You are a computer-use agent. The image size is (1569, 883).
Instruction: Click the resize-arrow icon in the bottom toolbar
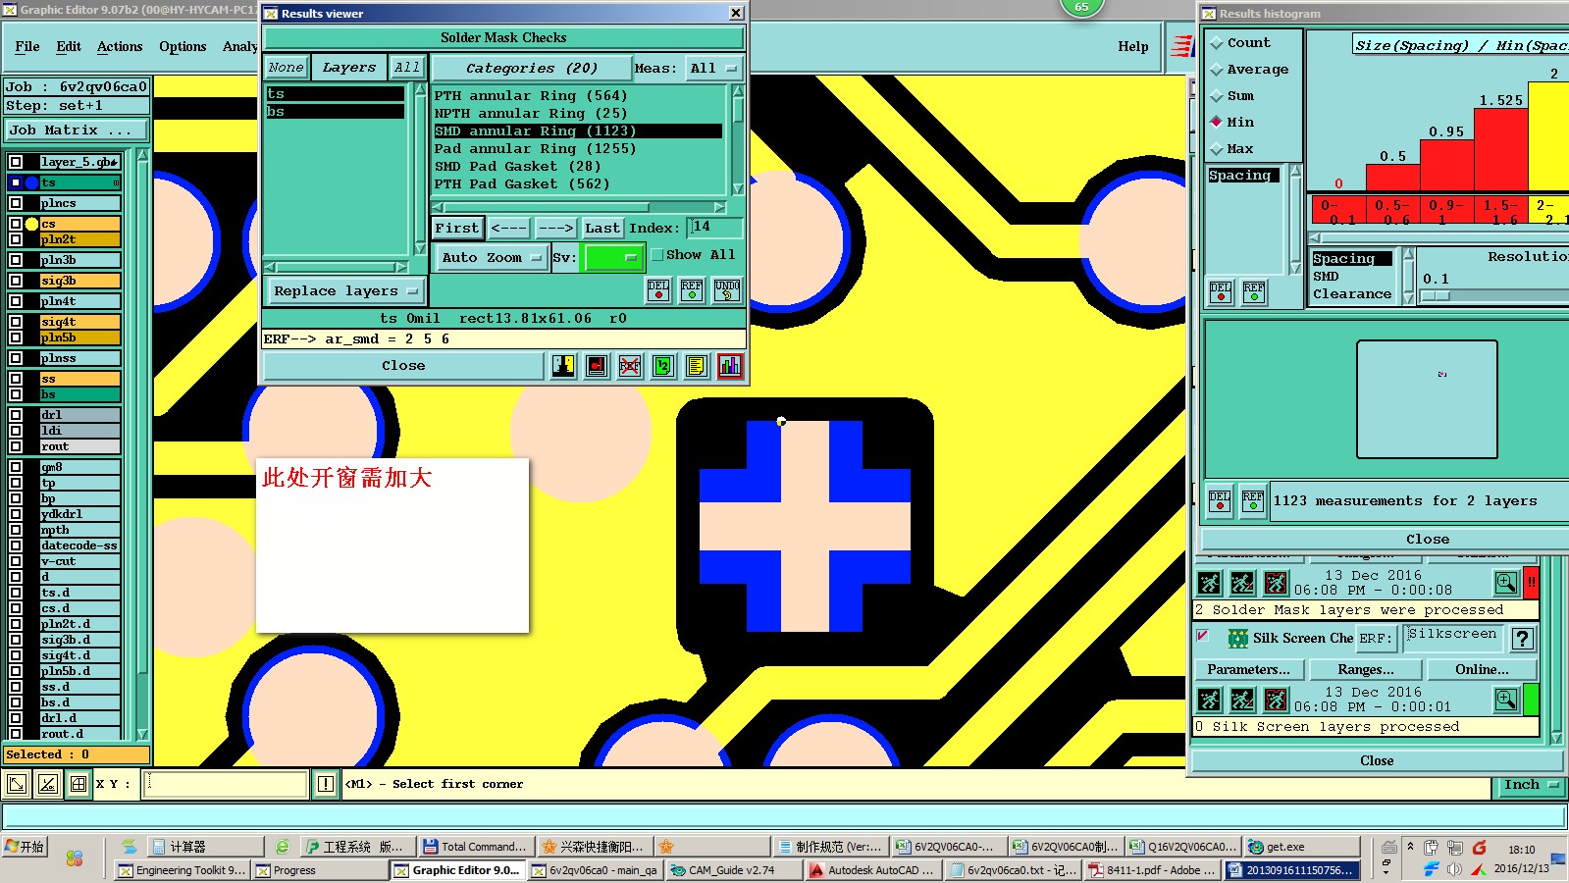17,784
